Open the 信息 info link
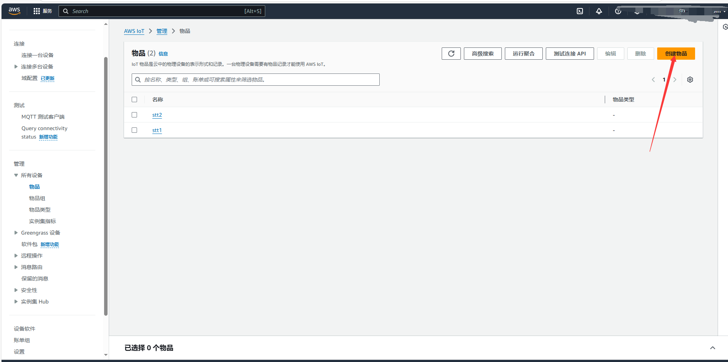Viewport: 728px width, 362px height. [163, 54]
